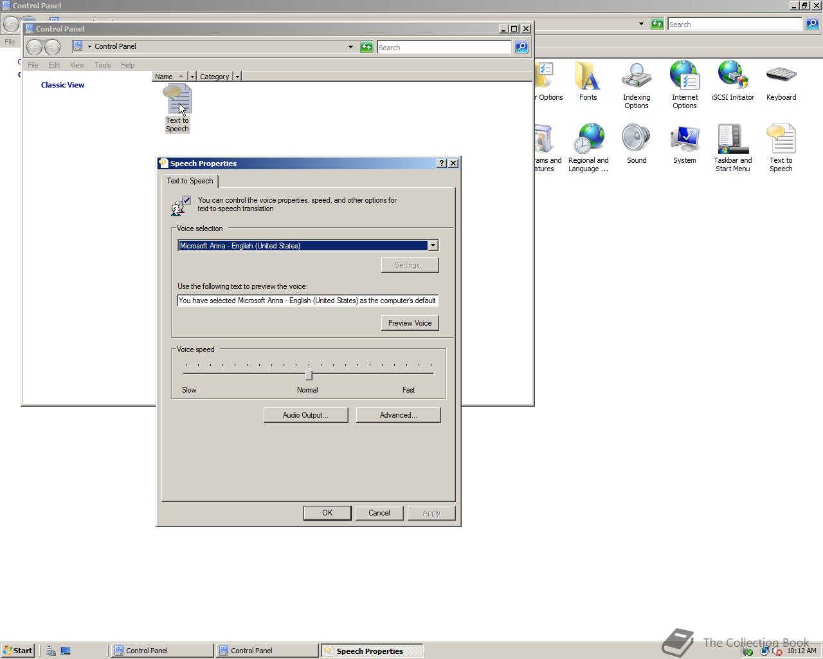Screen dimensions: 823x659
Task: Open Fonts folder icon in background Control Panel
Action: (x=588, y=81)
